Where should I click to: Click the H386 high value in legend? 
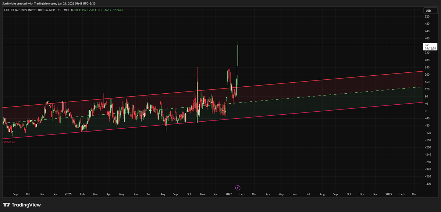click(x=83, y=10)
